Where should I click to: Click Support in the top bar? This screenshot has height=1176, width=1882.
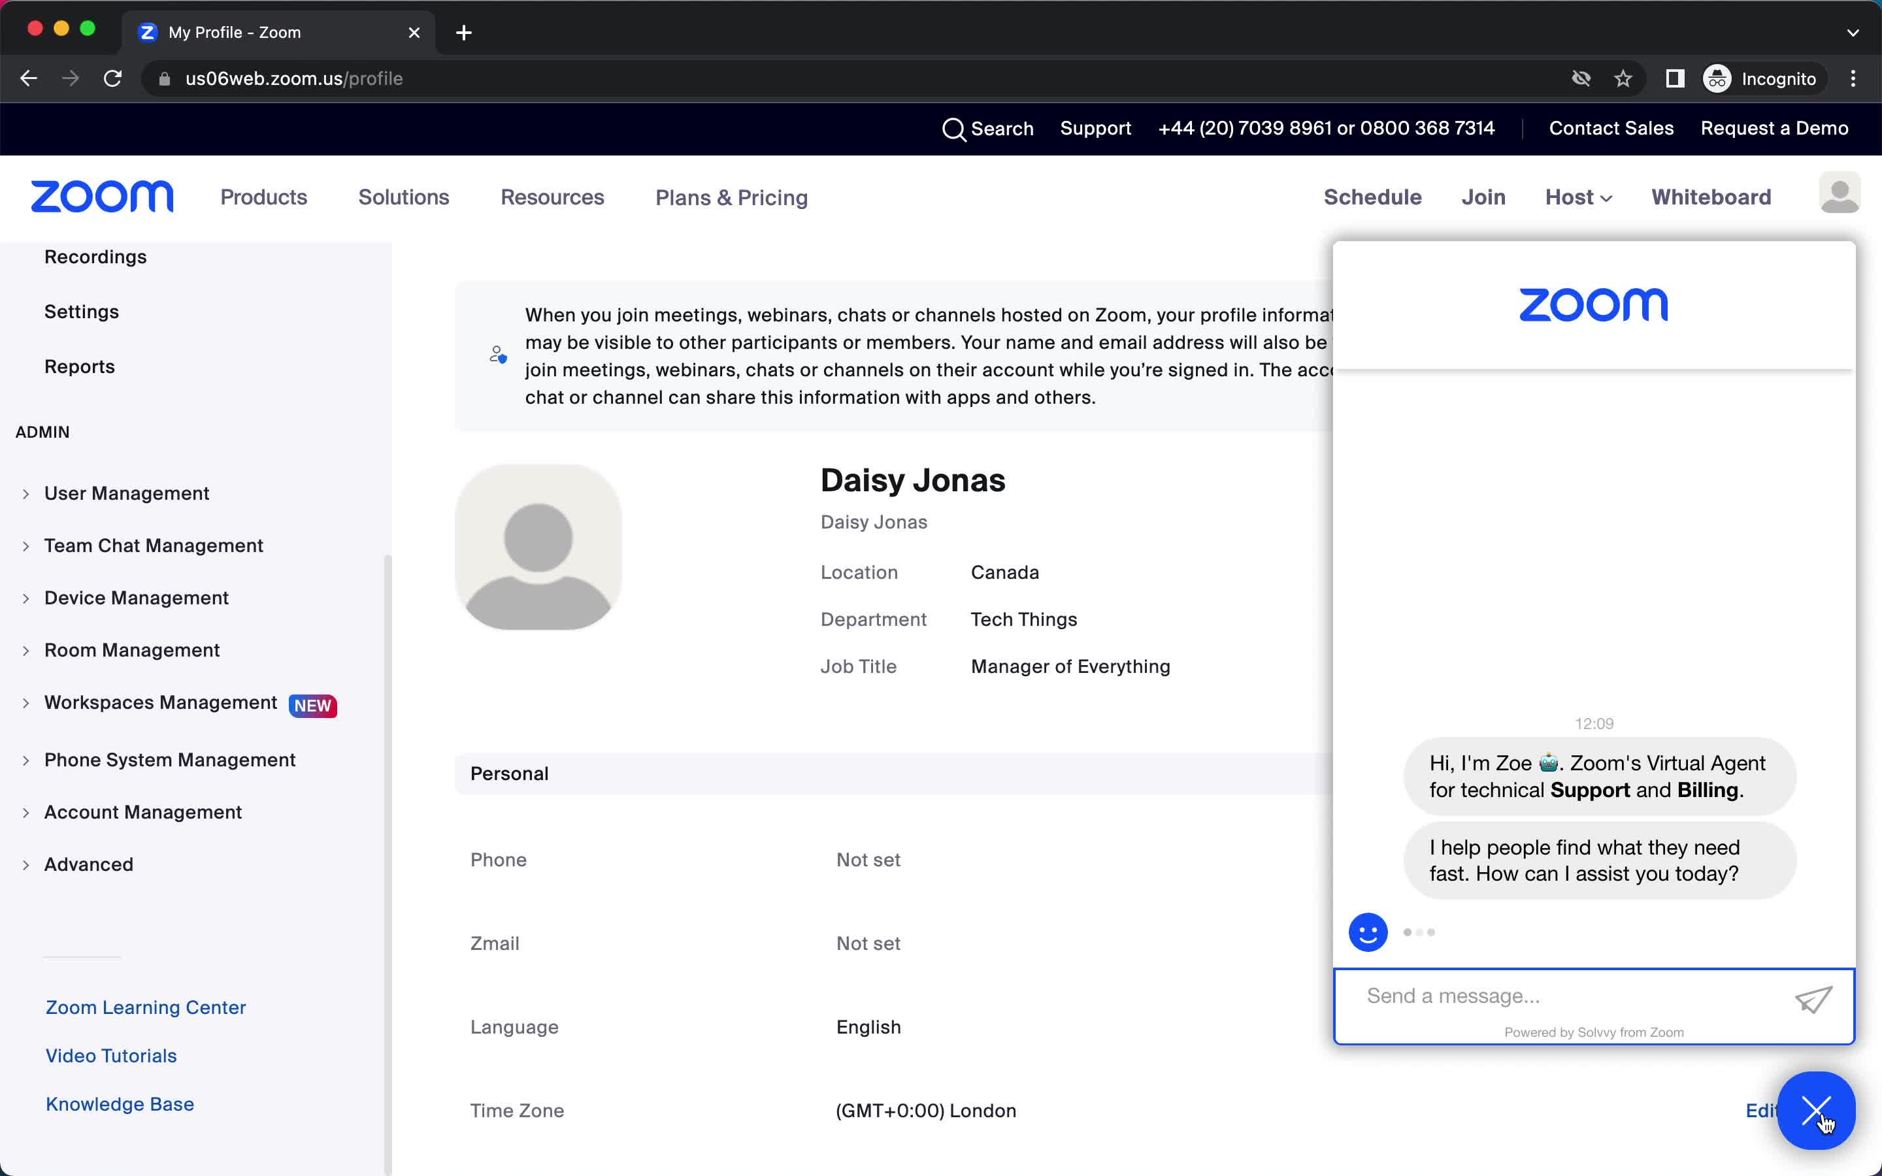1095,128
